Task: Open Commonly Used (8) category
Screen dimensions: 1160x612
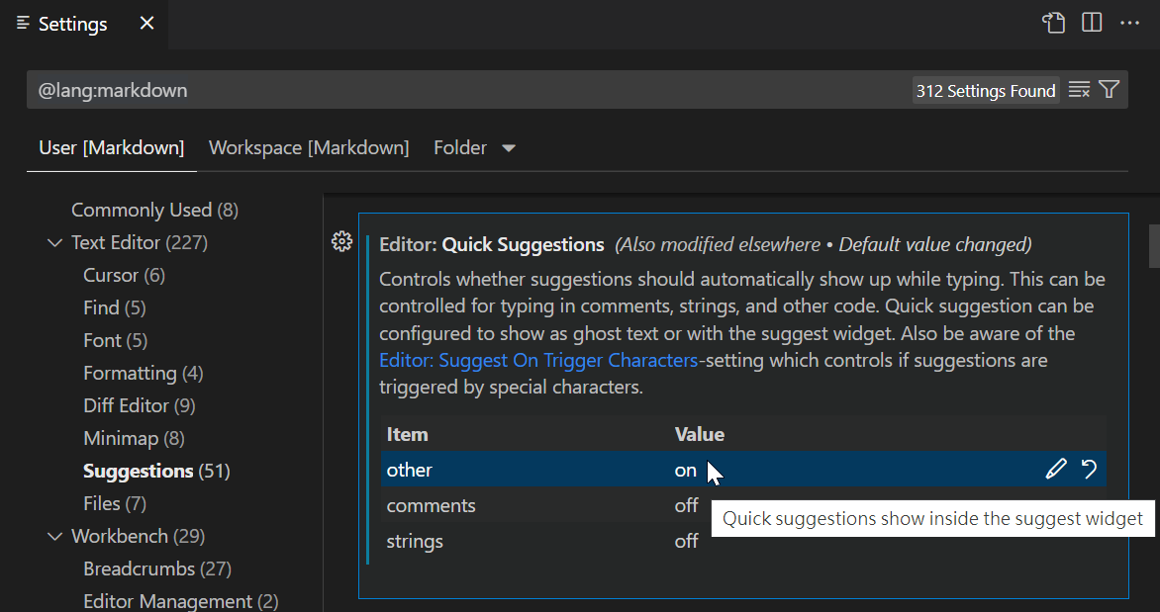Action: tap(154, 210)
